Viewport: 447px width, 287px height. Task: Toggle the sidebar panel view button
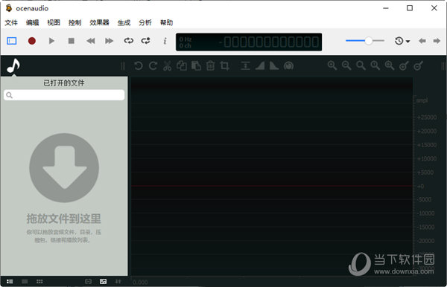coord(12,41)
